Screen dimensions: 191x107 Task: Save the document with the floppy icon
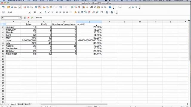[x=12, y=7]
